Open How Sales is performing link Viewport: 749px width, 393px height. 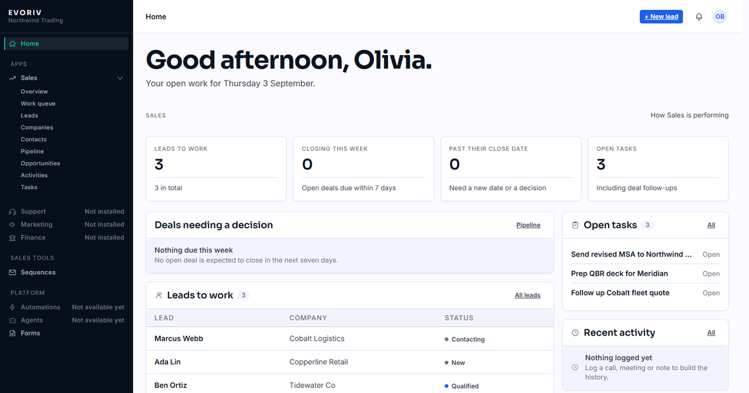[x=690, y=115]
